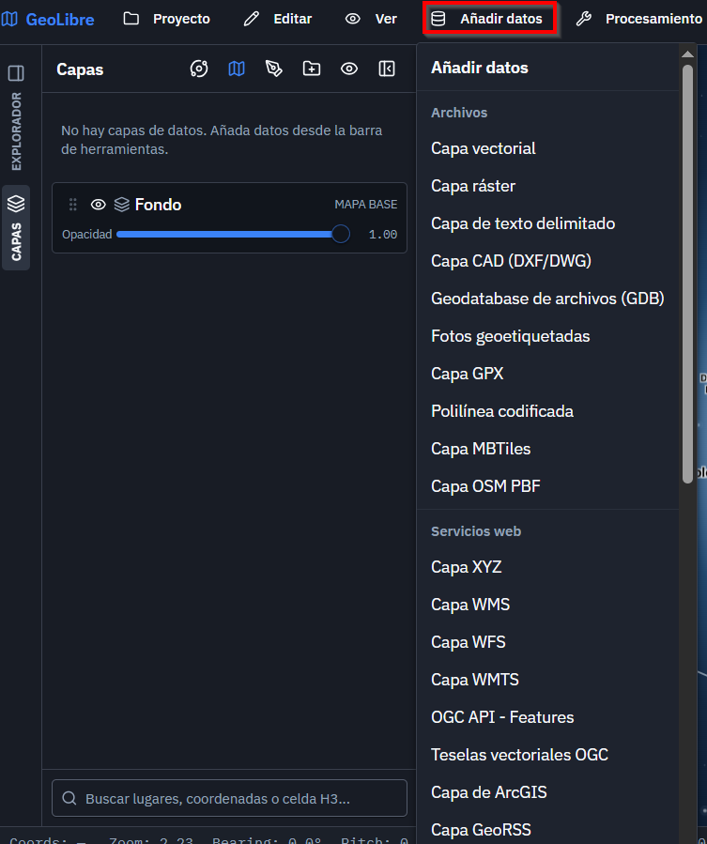
Task: Collapse the Capas panel with arrow icon
Action: click(387, 69)
